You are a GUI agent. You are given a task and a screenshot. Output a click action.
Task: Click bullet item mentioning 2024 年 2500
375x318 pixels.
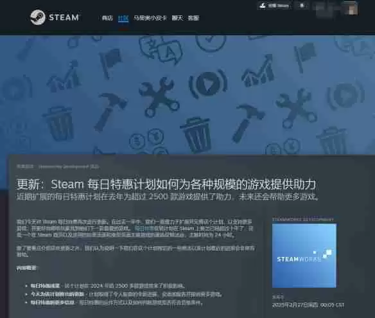pyautogui.click(x=108, y=286)
